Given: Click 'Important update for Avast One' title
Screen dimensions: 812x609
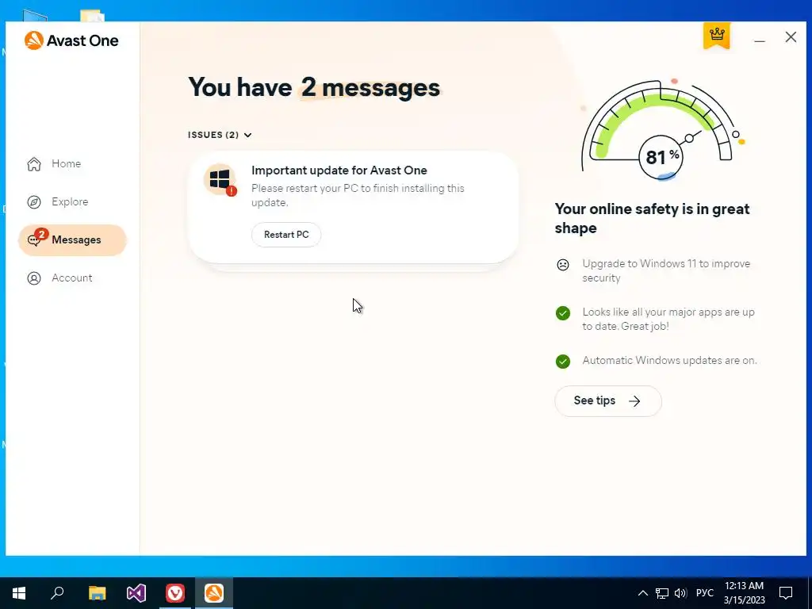Looking at the screenshot, I should (x=339, y=170).
